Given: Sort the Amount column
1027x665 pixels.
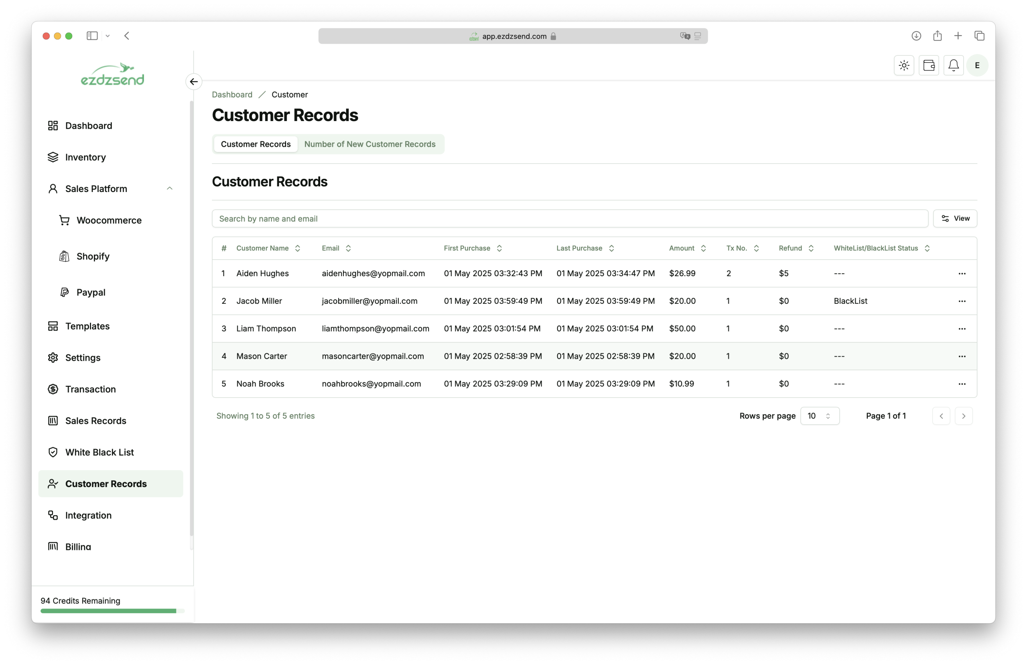Looking at the screenshot, I should click(x=702, y=248).
